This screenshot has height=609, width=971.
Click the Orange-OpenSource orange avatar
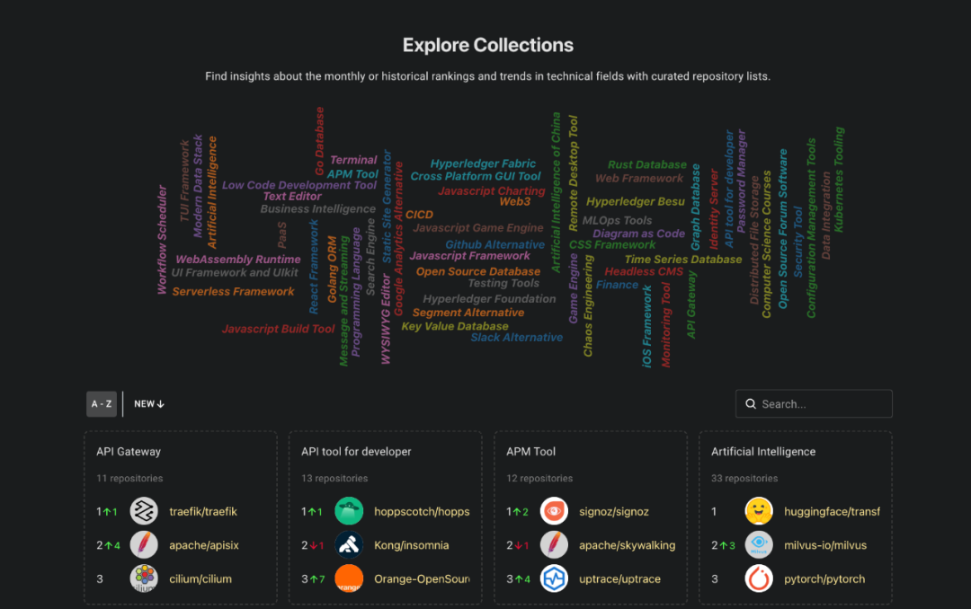click(349, 578)
